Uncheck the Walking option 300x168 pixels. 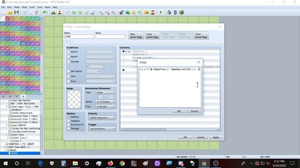(68, 117)
